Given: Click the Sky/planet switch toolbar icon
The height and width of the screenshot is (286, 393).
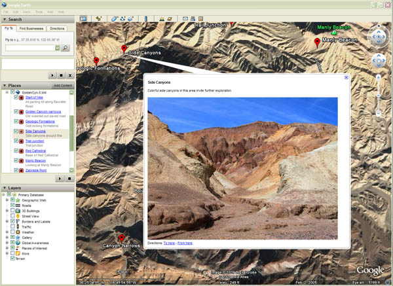Looking at the screenshot, I should click(170, 19).
